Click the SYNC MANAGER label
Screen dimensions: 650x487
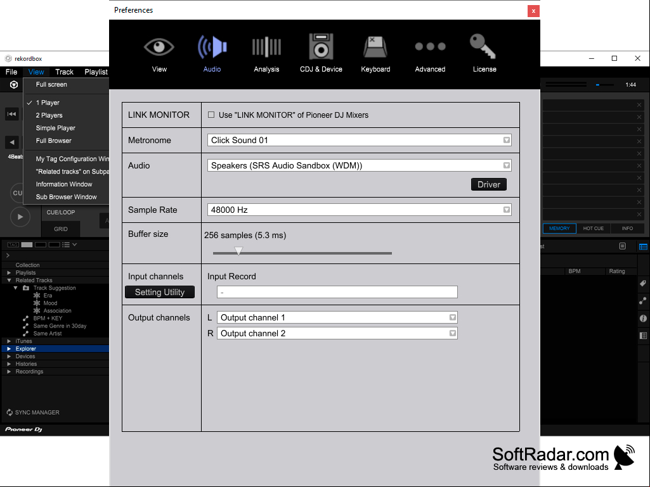37,412
